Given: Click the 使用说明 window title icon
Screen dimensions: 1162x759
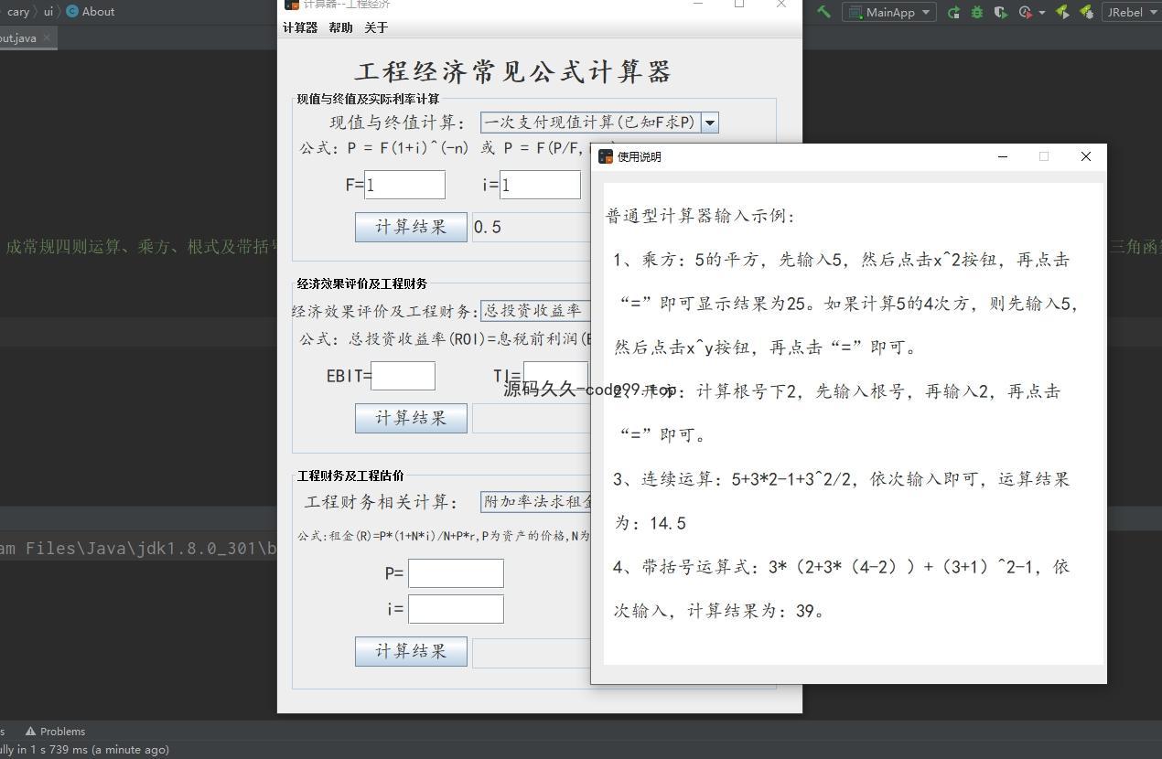Looking at the screenshot, I should tap(606, 156).
